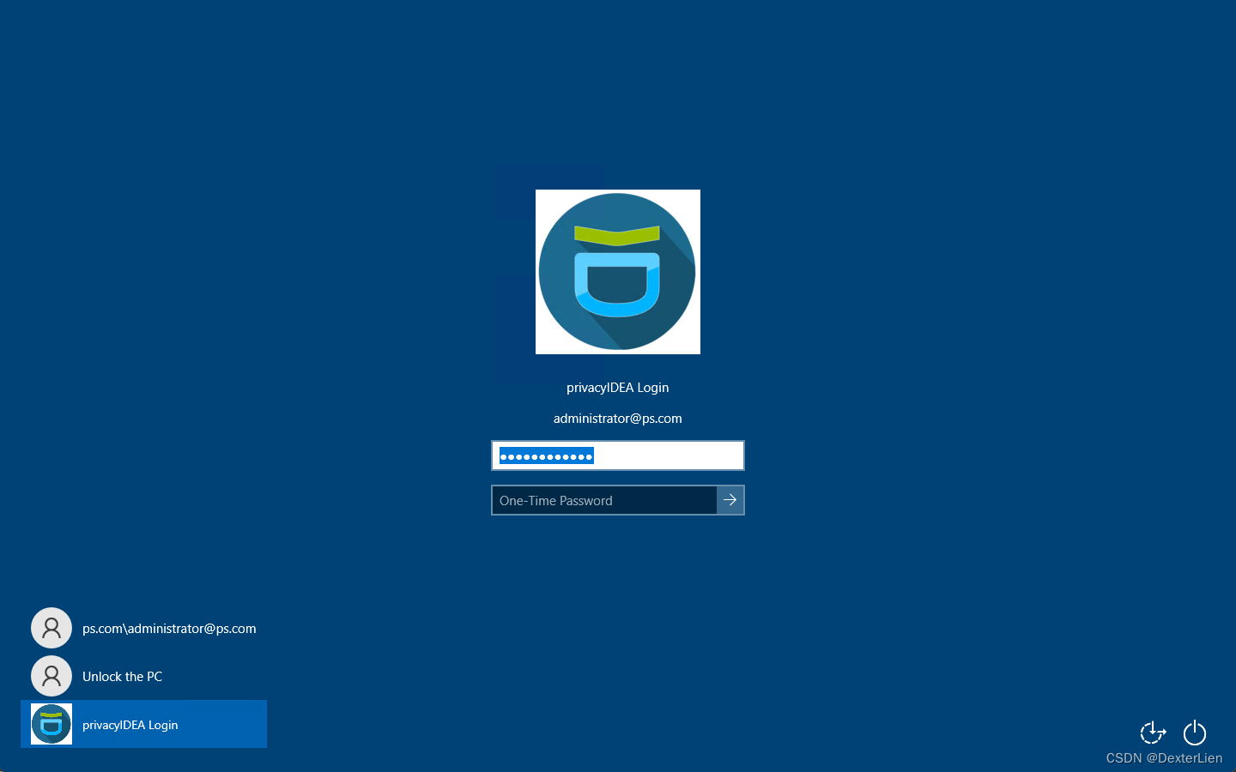Click the administrator@ps.com username text

click(618, 419)
